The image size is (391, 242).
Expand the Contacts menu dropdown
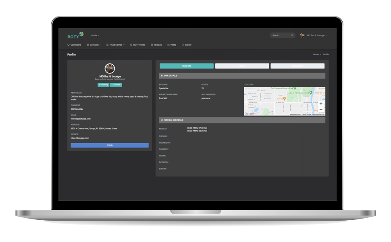point(94,45)
